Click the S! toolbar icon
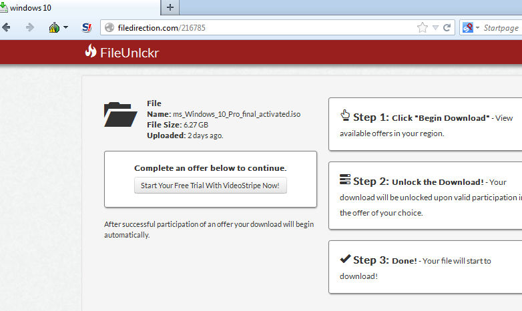 tap(87, 27)
